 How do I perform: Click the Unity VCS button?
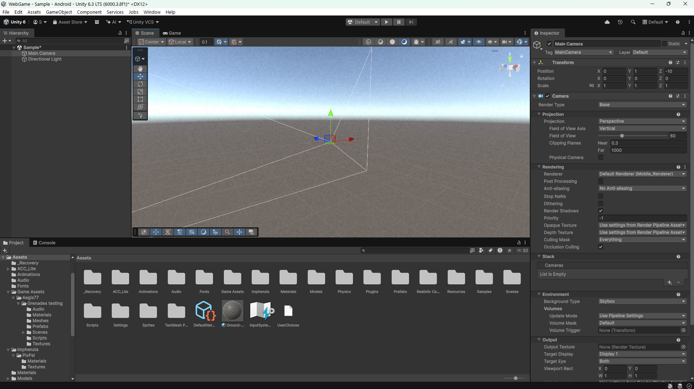pyautogui.click(x=143, y=22)
